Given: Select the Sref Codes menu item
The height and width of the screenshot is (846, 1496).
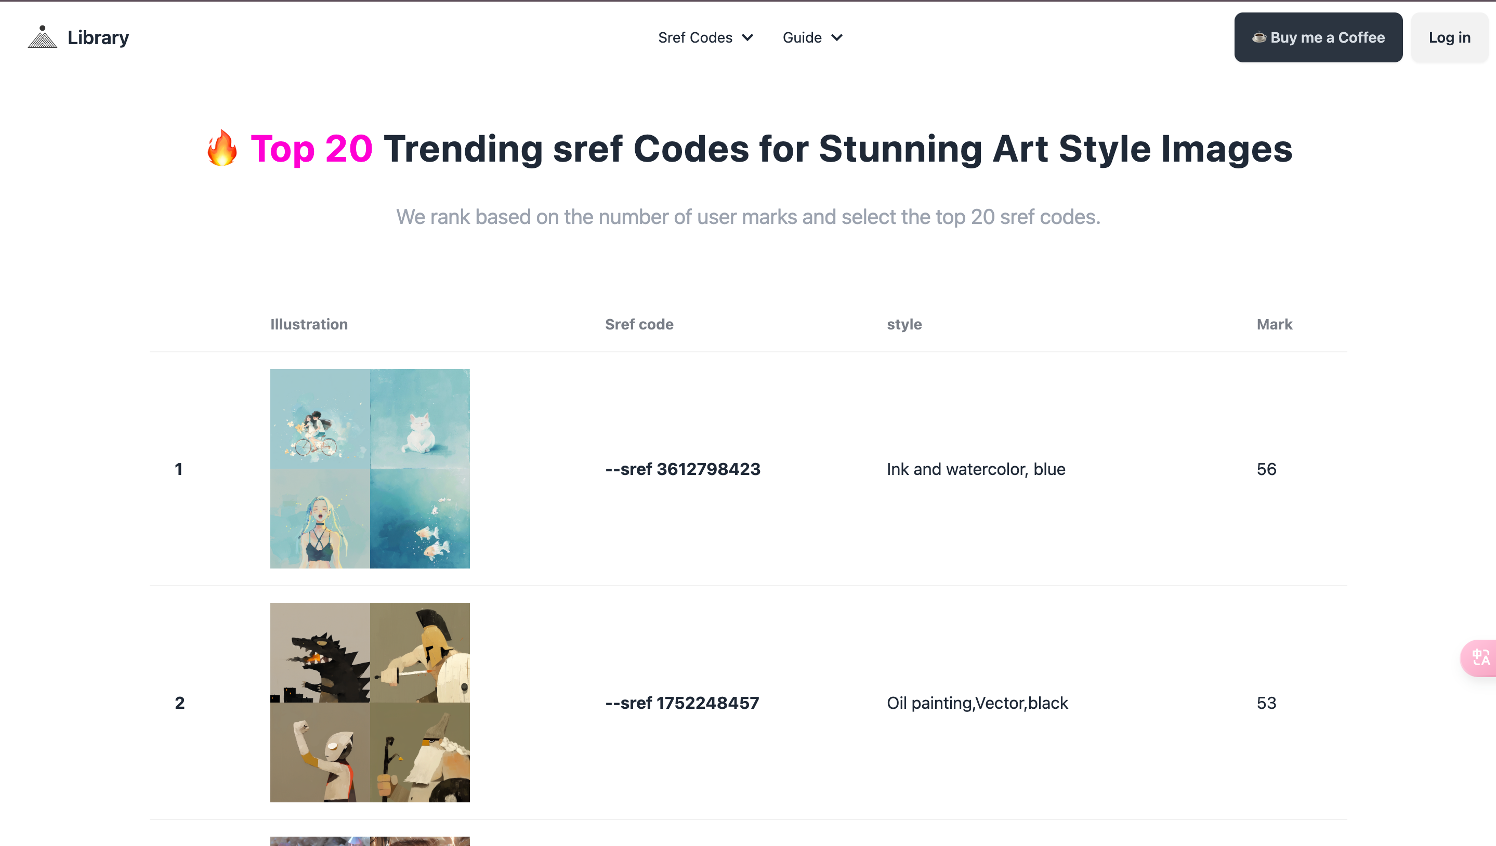Looking at the screenshot, I should (695, 37).
